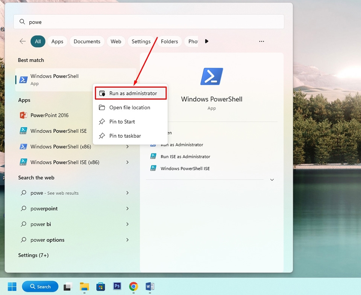
Task: Choose Open file location menu entry
Action: click(x=130, y=107)
